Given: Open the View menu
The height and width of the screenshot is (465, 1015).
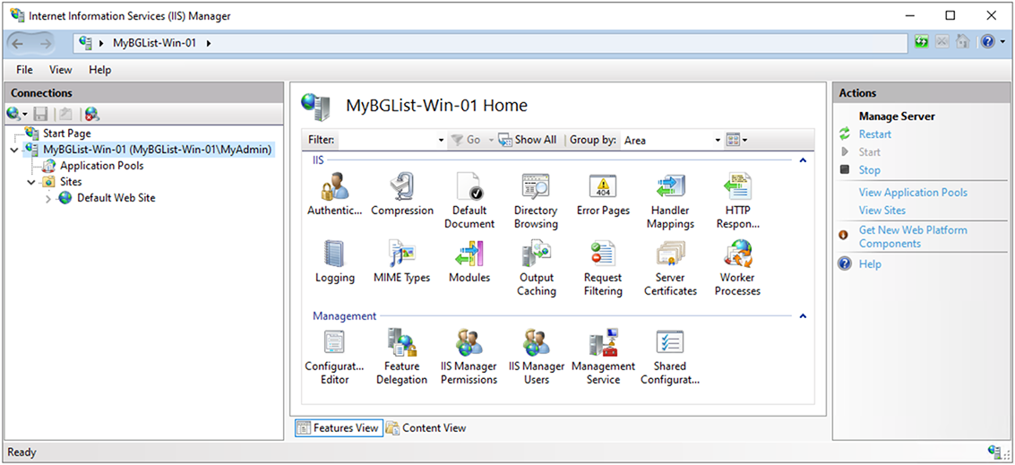Looking at the screenshot, I should pos(61,70).
